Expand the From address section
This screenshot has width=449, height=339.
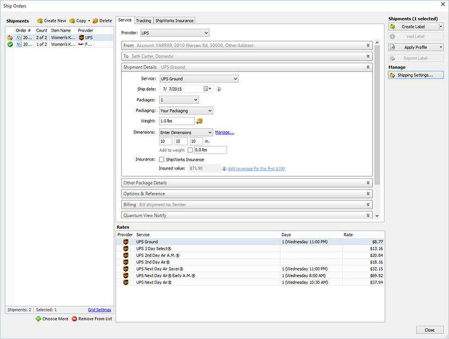point(368,46)
